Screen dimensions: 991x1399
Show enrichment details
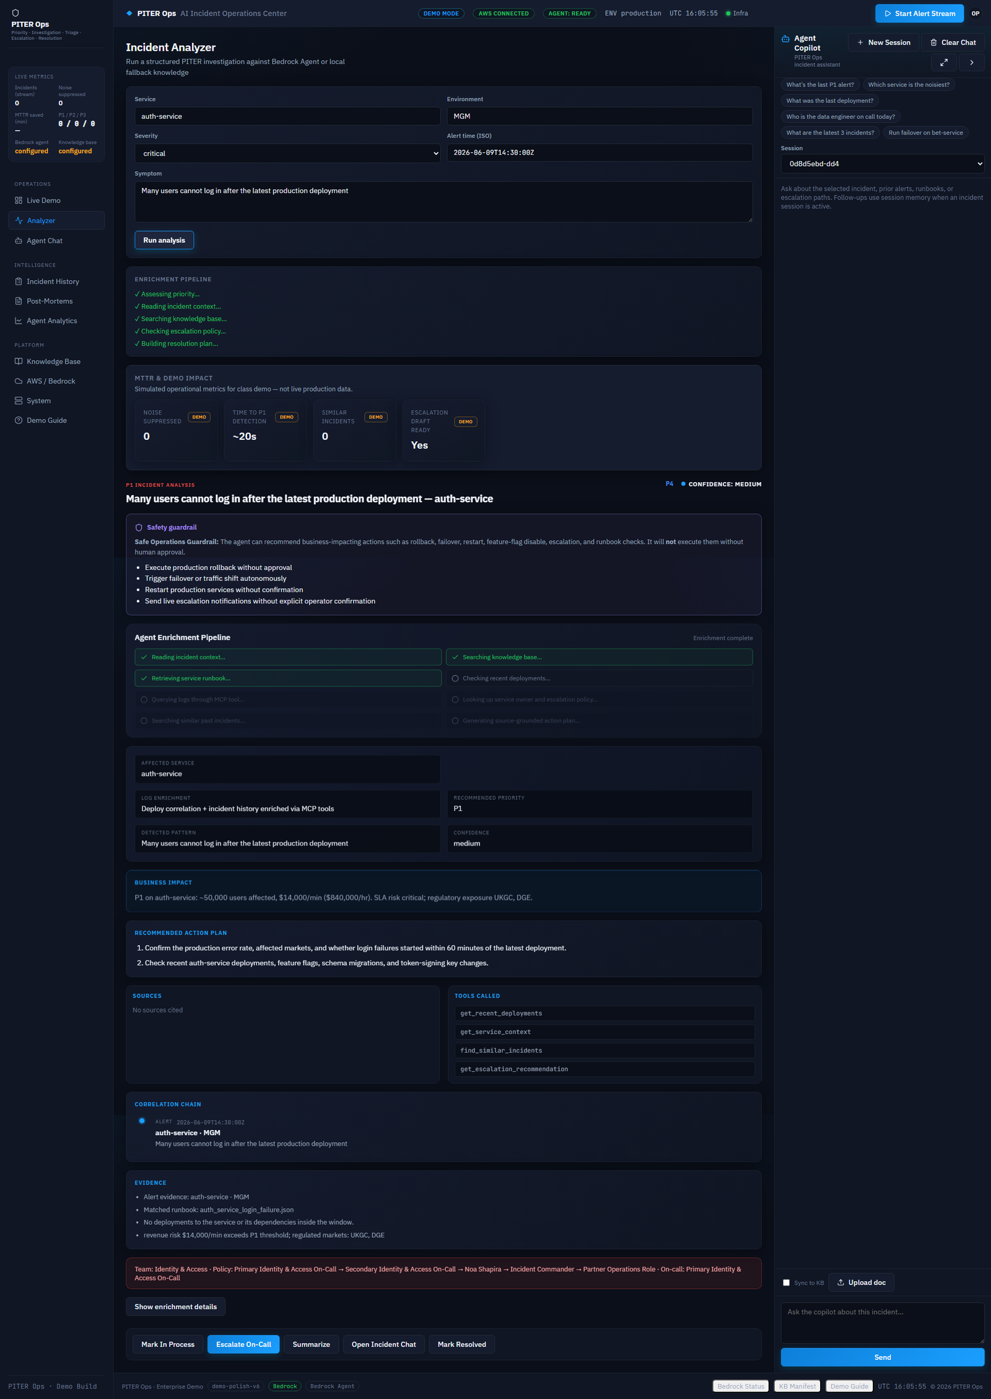click(x=176, y=1307)
